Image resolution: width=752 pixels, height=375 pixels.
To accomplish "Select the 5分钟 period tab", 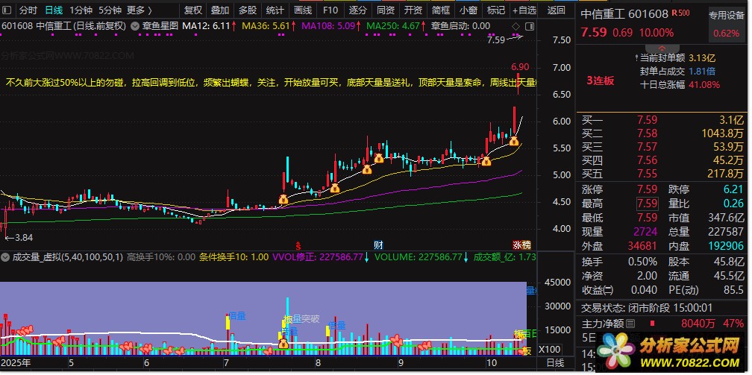I will (110, 10).
